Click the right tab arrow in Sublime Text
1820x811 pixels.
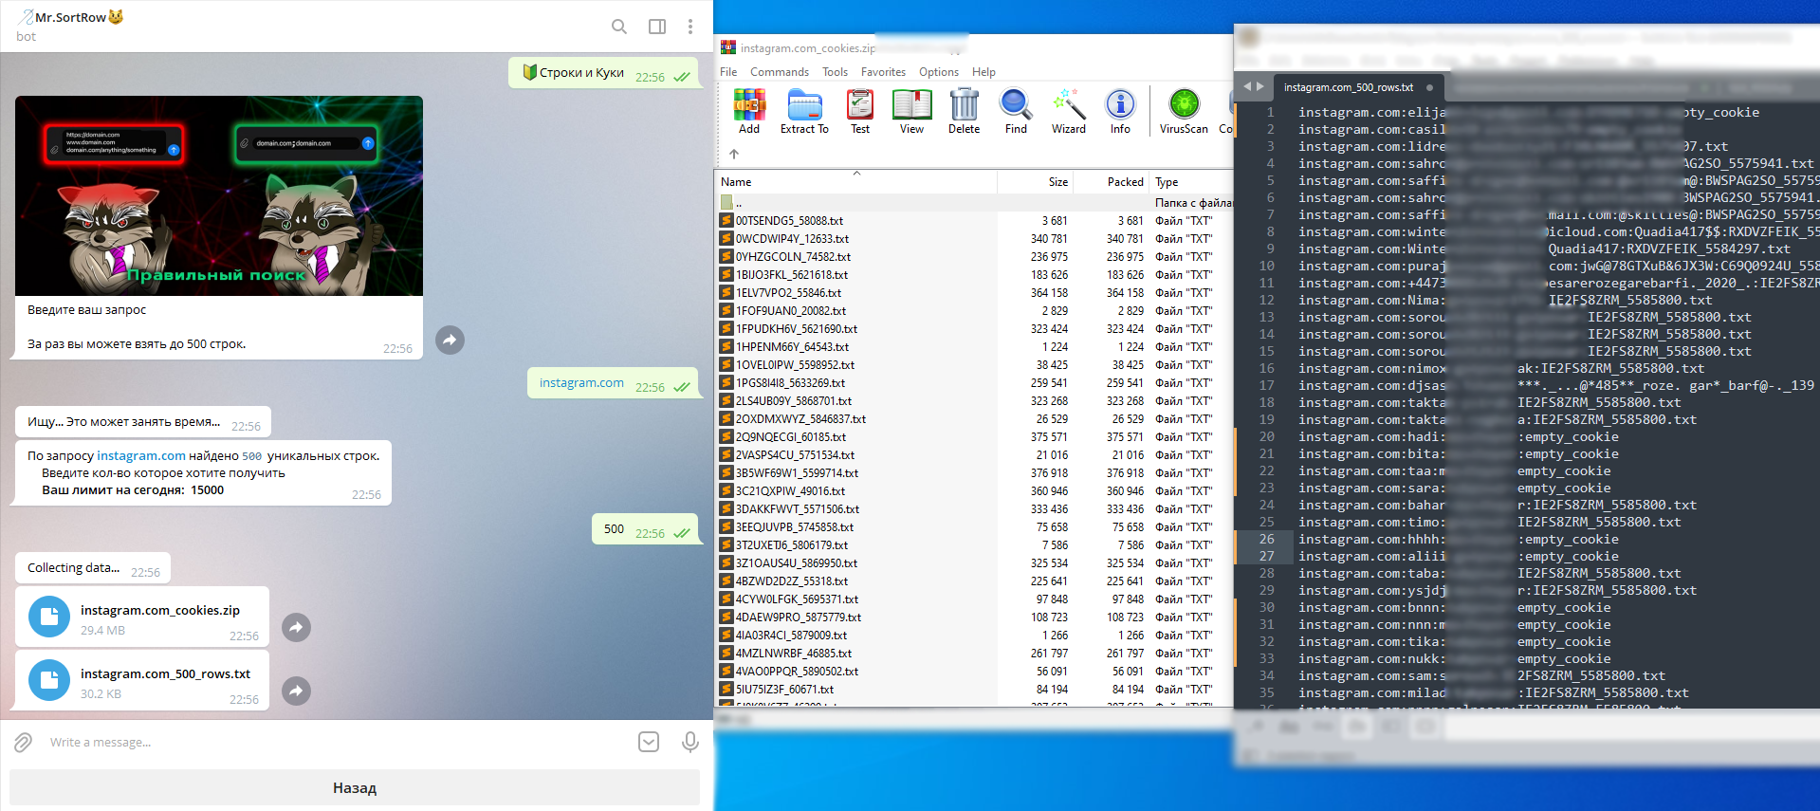(x=1260, y=86)
